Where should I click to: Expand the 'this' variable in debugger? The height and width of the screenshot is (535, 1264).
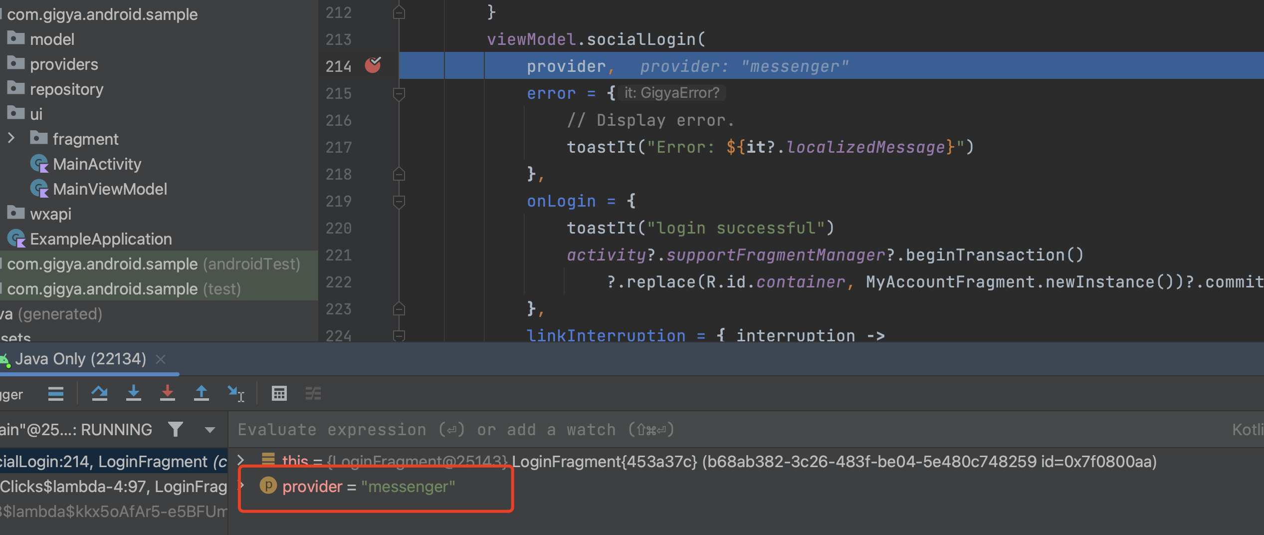click(241, 460)
